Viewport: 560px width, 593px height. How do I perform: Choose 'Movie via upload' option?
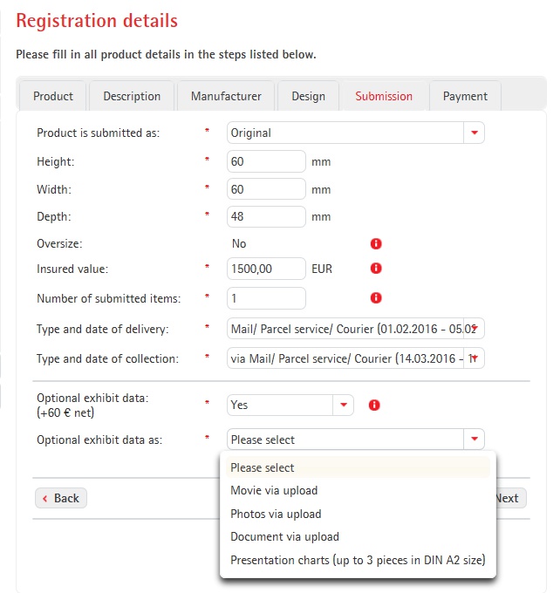(x=274, y=490)
